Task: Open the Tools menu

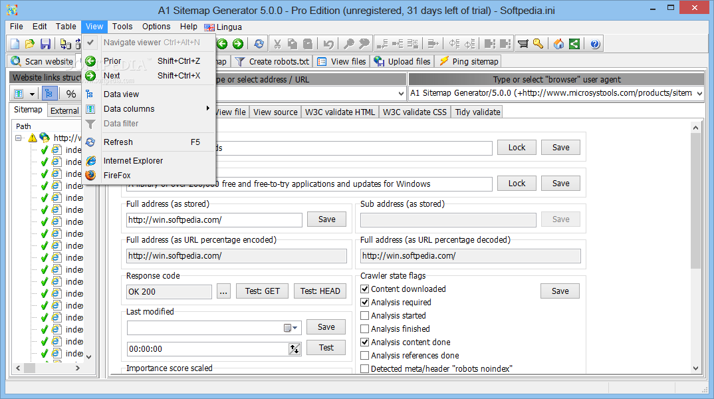Action: (122, 27)
